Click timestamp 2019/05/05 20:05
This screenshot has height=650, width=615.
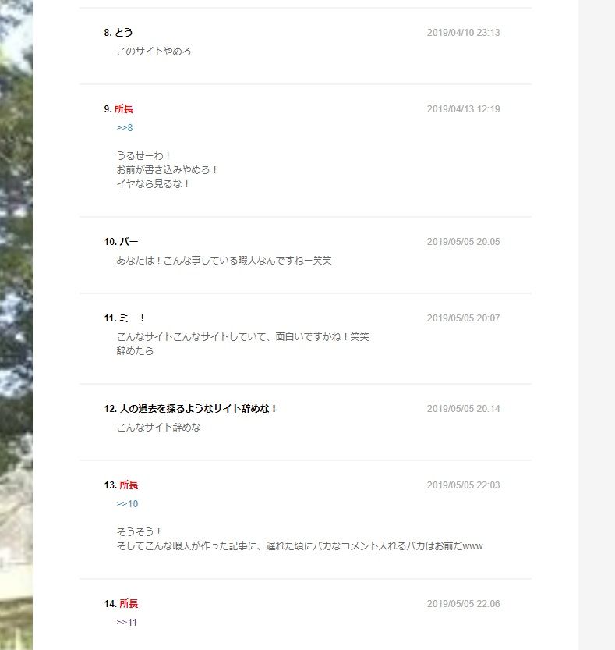[464, 242]
